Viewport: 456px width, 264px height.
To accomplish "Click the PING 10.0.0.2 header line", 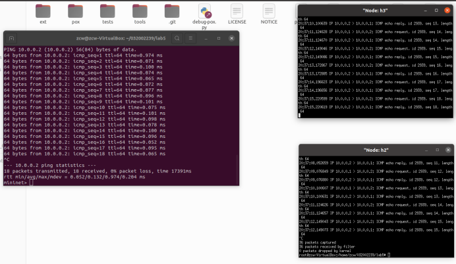I will pos(70,49).
